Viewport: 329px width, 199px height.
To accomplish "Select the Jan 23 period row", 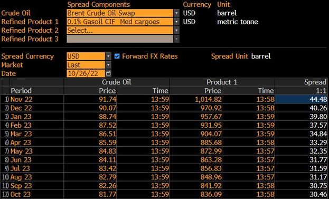I will pos(164,116).
